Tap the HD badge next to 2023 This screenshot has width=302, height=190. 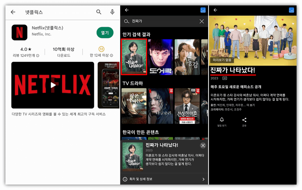coord(224,78)
